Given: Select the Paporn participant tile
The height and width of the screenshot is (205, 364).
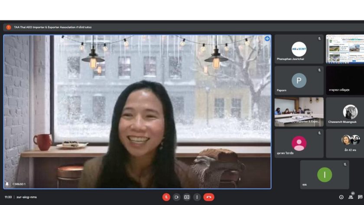Looking at the screenshot, I should click(x=299, y=81).
